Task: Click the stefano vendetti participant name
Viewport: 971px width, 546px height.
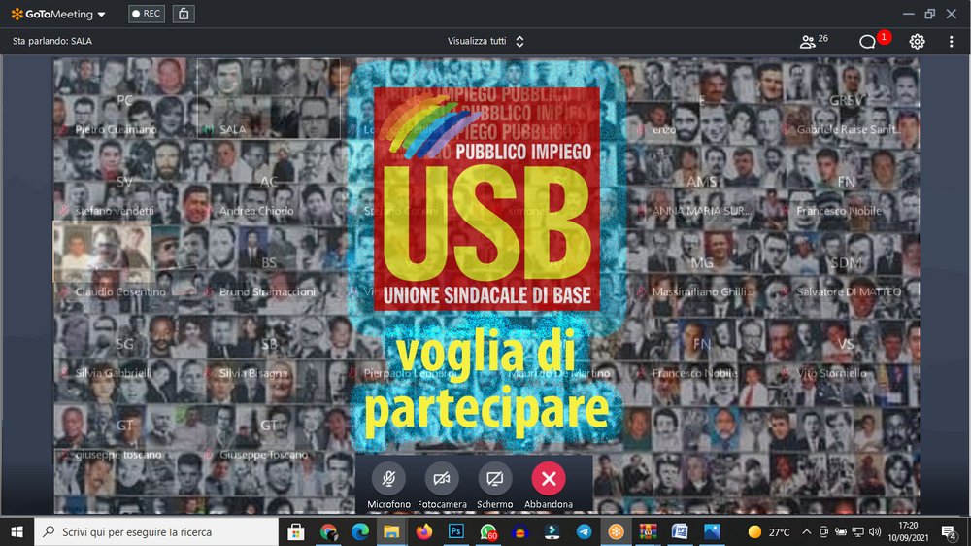Action: tap(115, 211)
